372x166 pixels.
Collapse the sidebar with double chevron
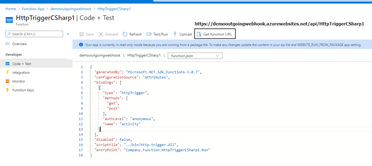(x=68, y=34)
